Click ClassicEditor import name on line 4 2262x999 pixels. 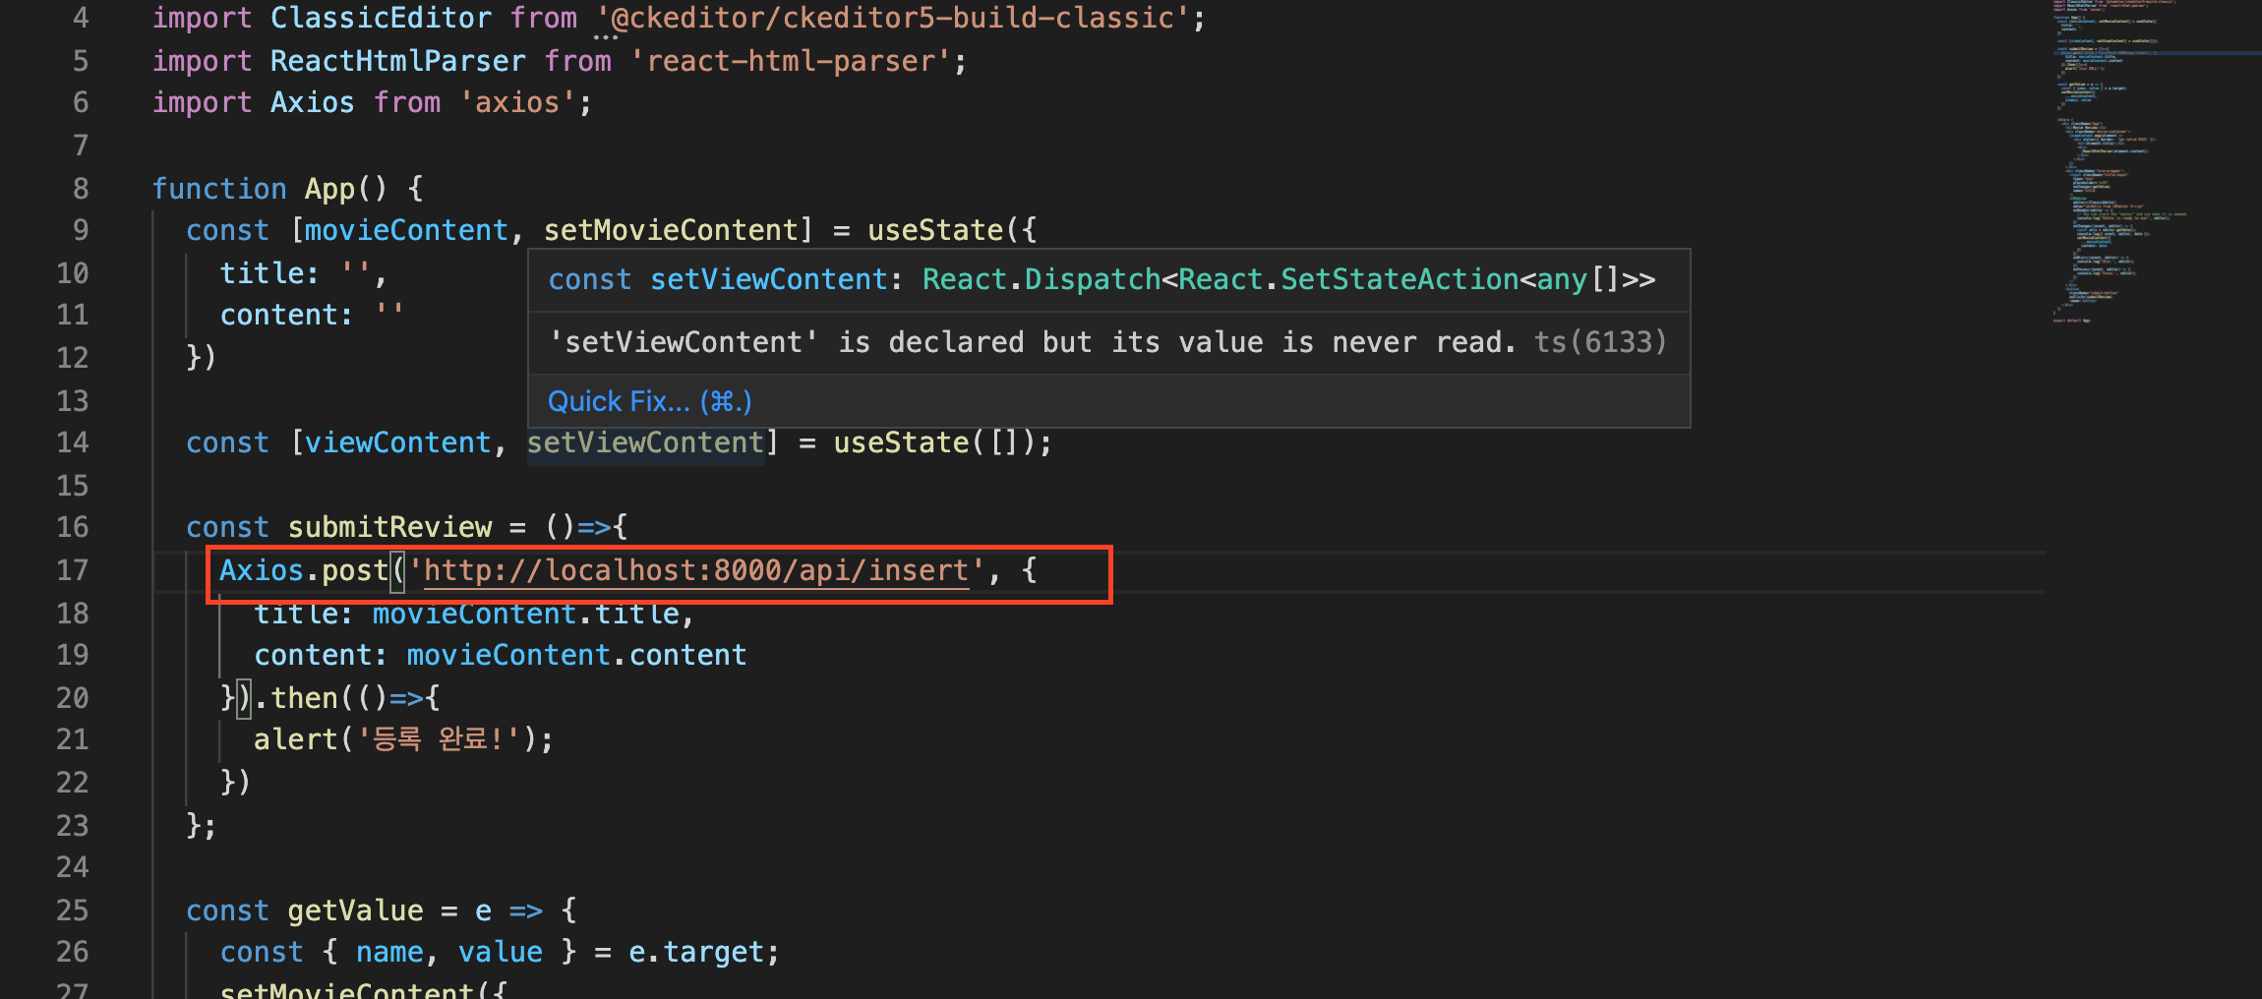(381, 18)
